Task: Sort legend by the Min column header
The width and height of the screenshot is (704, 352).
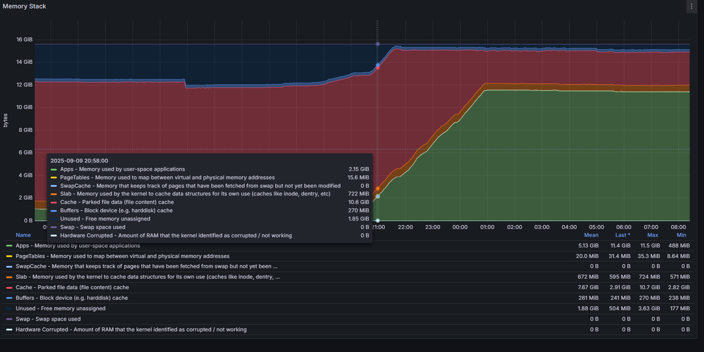Action: coord(682,235)
